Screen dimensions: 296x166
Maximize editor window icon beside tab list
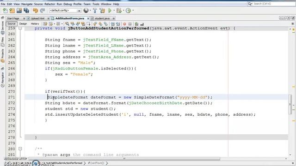coord(293,18)
